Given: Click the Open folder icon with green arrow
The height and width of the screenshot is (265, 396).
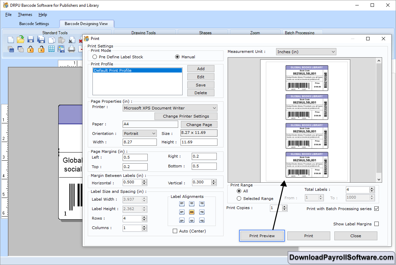Looking at the screenshot, I should click(x=21, y=39).
